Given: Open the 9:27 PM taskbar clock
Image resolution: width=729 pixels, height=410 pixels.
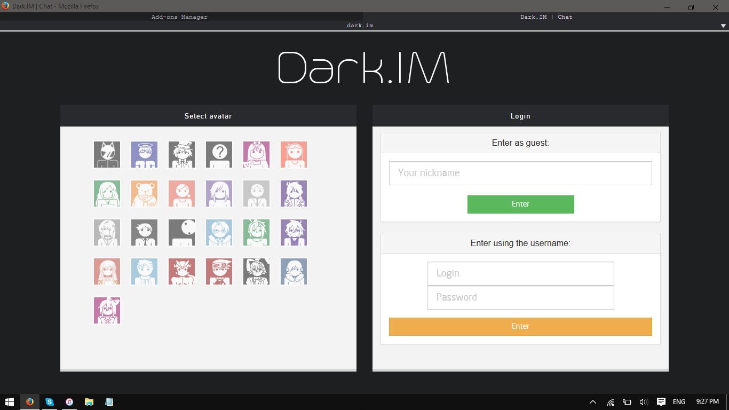Looking at the screenshot, I should [x=708, y=401].
